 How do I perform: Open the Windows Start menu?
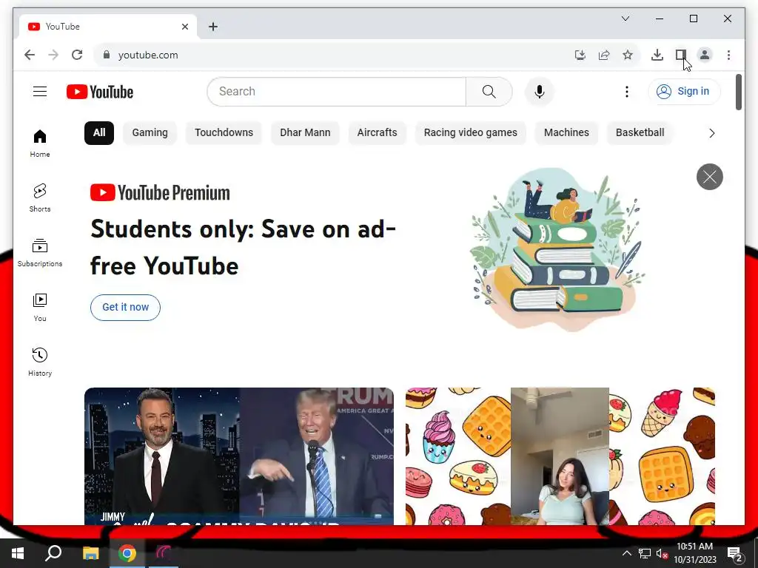tap(18, 553)
